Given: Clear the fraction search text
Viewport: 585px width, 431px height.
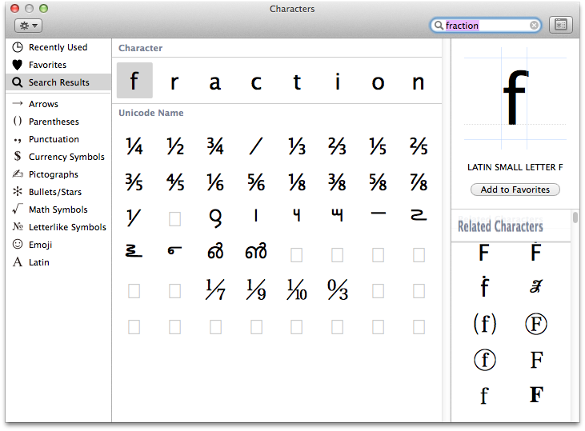Looking at the screenshot, I should tap(534, 26).
